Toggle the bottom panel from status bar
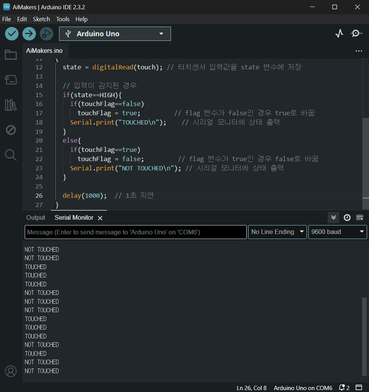This screenshot has width=369, height=392. [359, 387]
